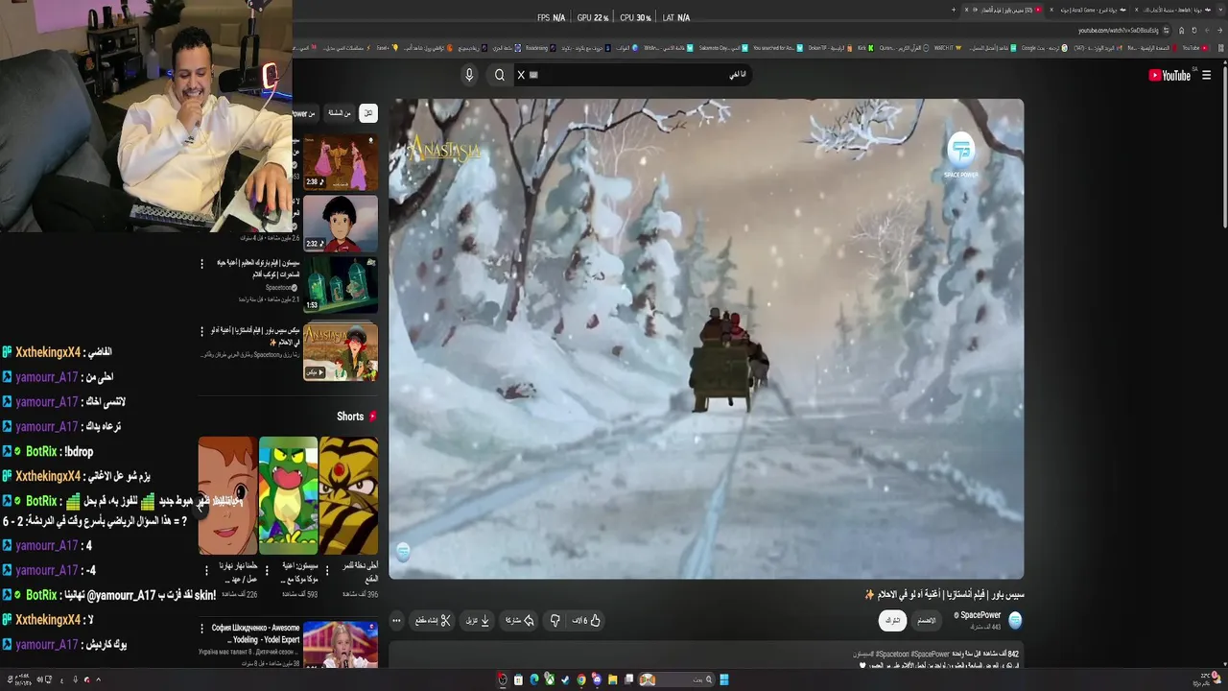Open options menu for the Yodeling video
The image size is (1228, 691).
click(201, 629)
